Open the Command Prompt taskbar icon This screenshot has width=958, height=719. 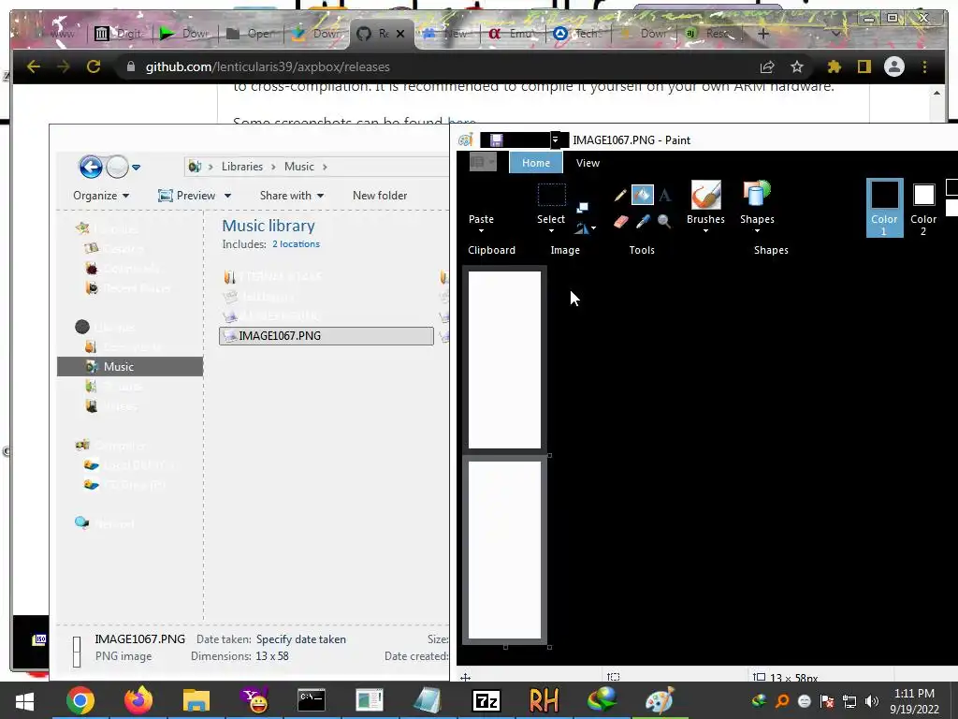pos(311,700)
